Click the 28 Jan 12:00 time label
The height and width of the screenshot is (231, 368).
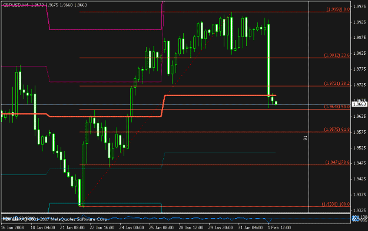(x=191, y=227)
